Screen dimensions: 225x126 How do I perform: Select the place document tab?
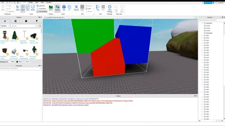pyautogui.click(x=54, y=17)
